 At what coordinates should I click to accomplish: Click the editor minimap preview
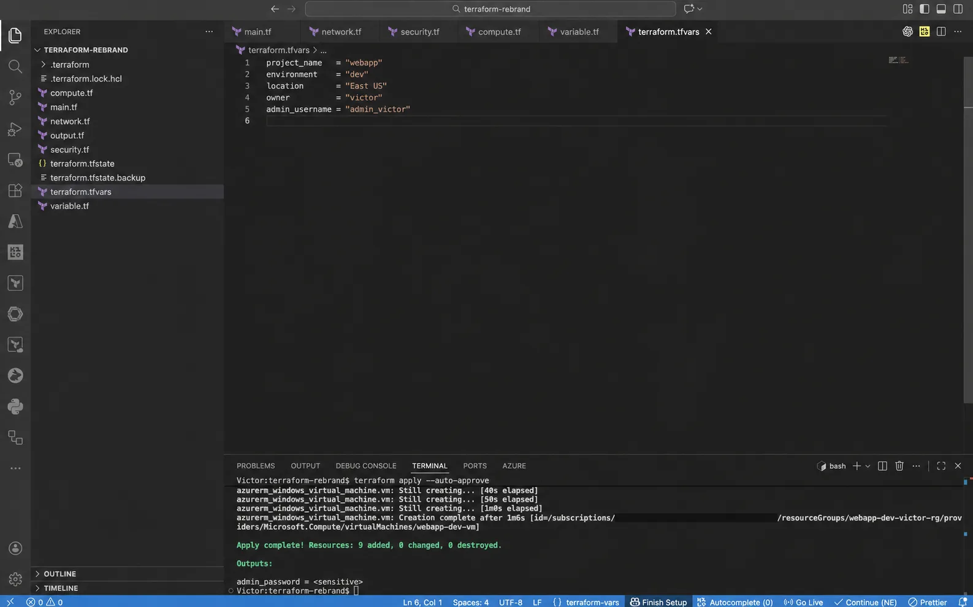coord(898,60)
